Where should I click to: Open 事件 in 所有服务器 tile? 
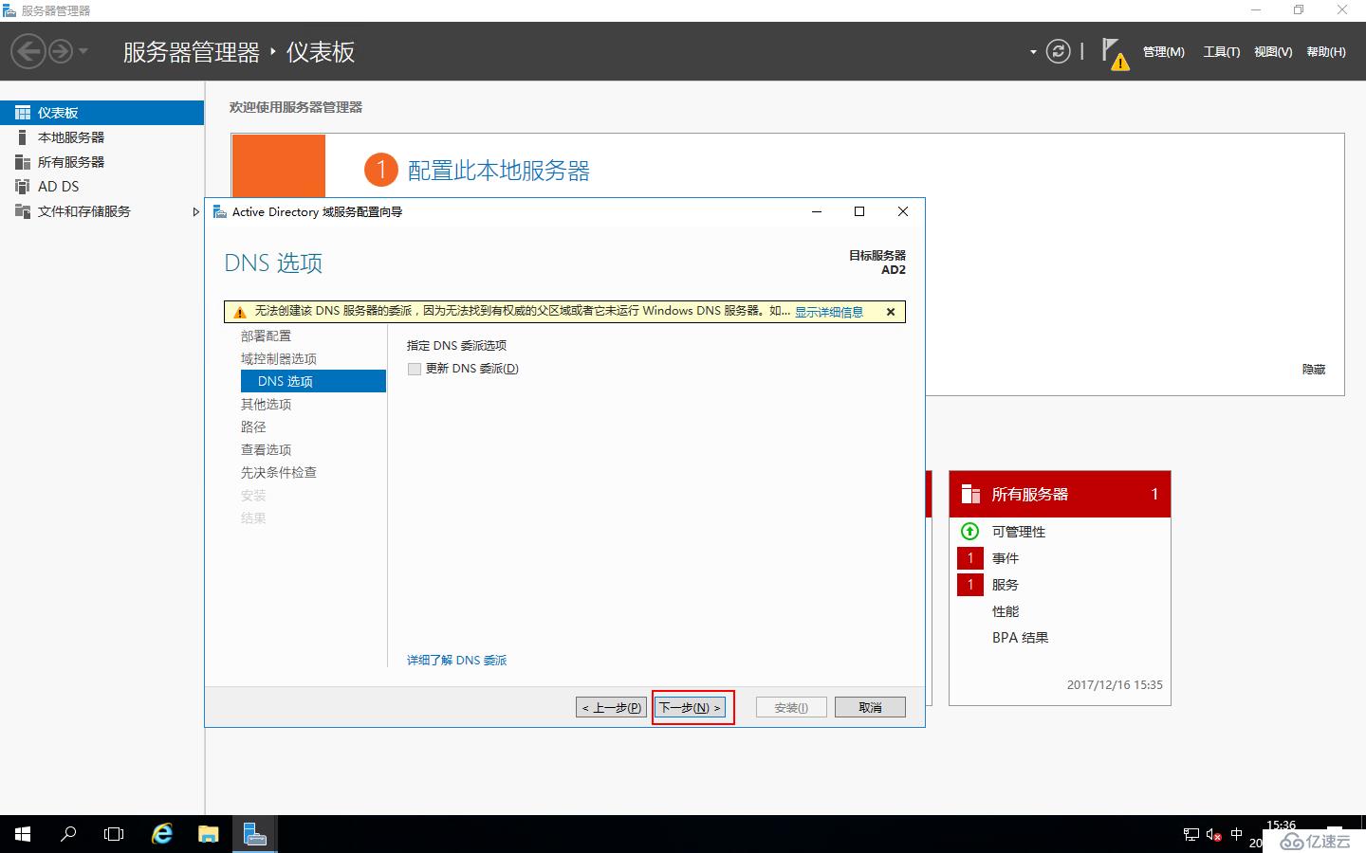point(1006,559)
